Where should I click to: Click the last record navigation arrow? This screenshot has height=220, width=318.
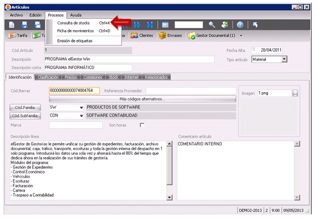(x=149, y=24)
